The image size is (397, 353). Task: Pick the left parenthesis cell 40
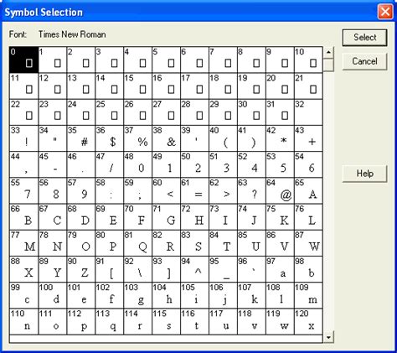223,138
